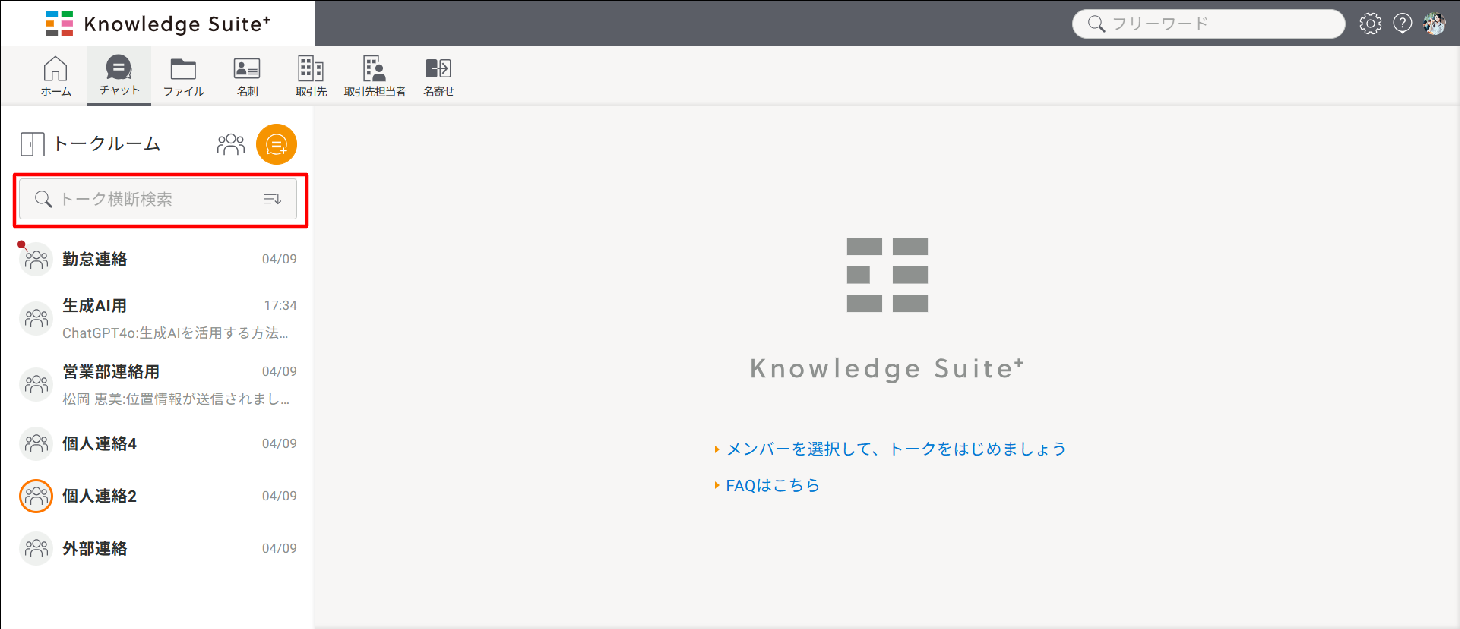1460x629 pixels.
Task: Go to the 名刺 (Business card) tab
Action: (x=247, y=76)
